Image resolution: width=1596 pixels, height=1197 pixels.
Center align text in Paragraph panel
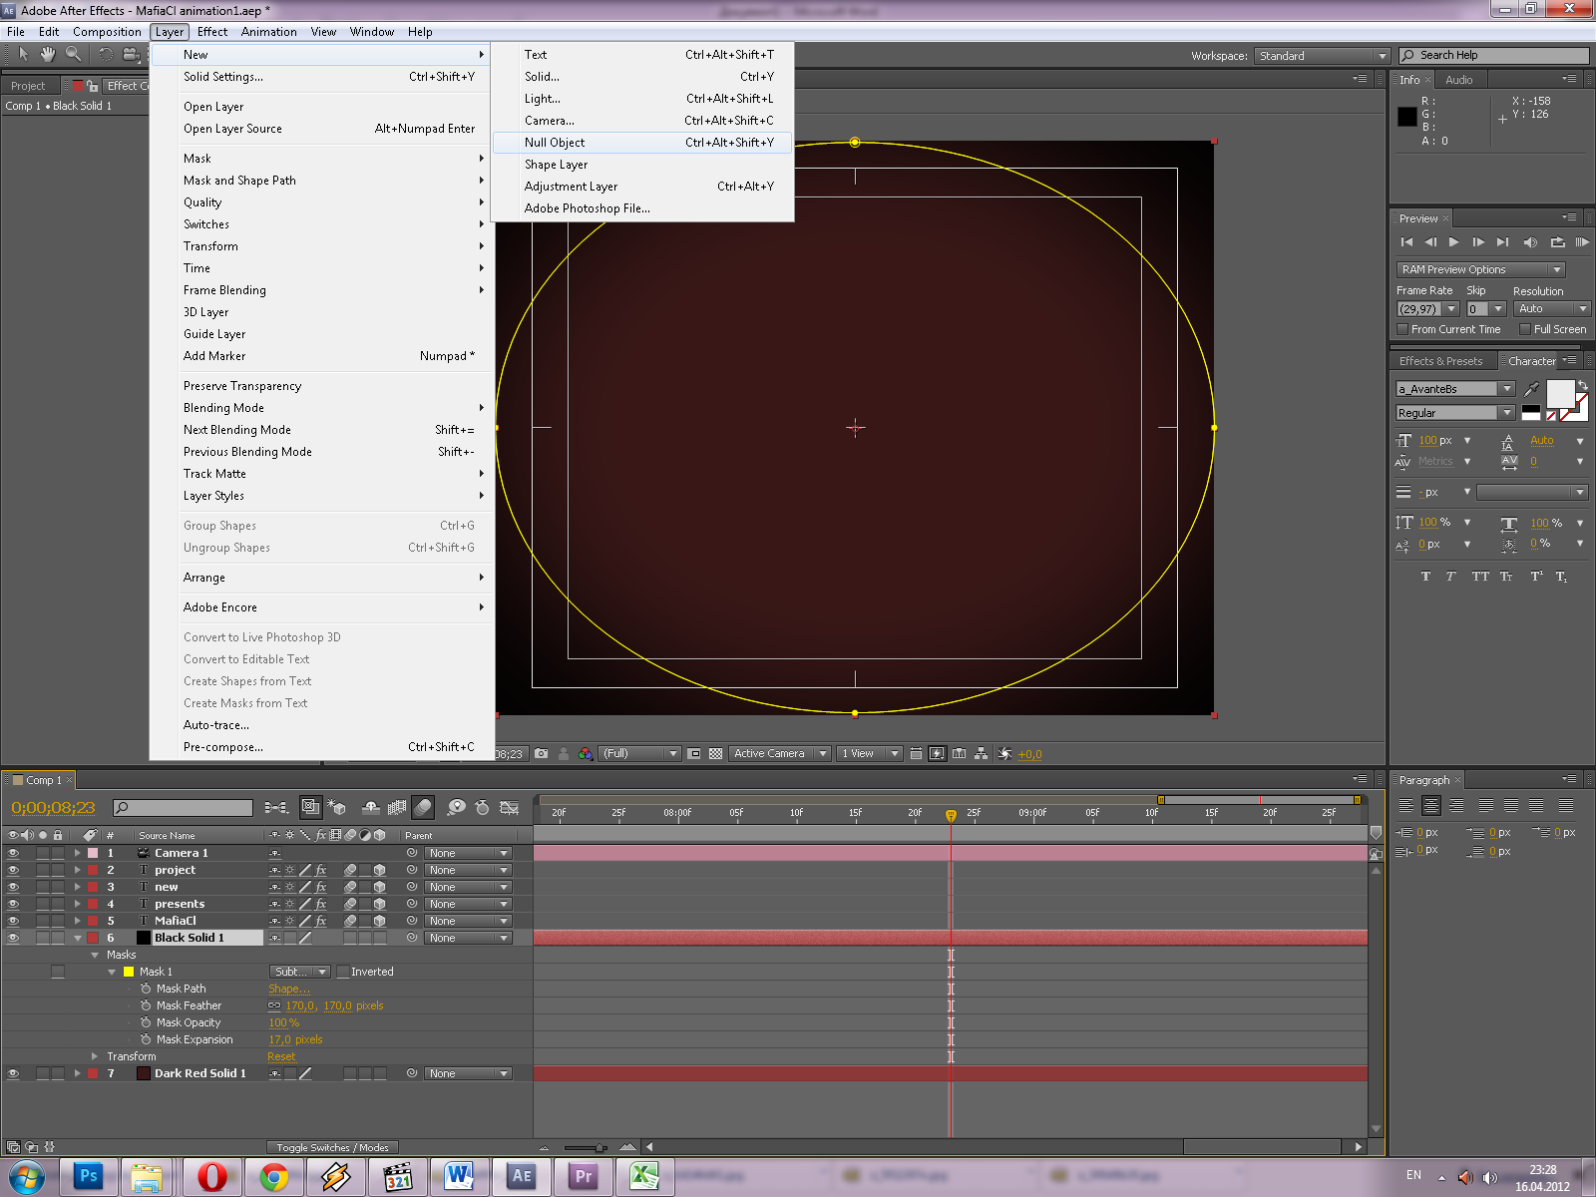pyautogui.click(x=1431, y=805)
